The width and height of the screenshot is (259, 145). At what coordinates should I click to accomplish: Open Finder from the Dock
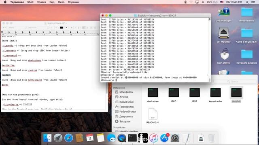[47, 138]
